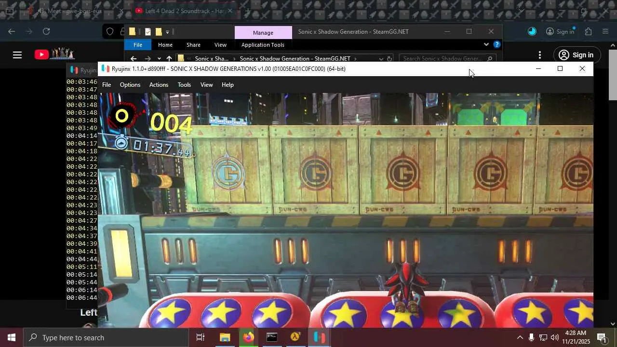Image resolution: width=617 pixels, height=347 pixels.
Task: Open a new browser tab with the plus
Action: 248,11
